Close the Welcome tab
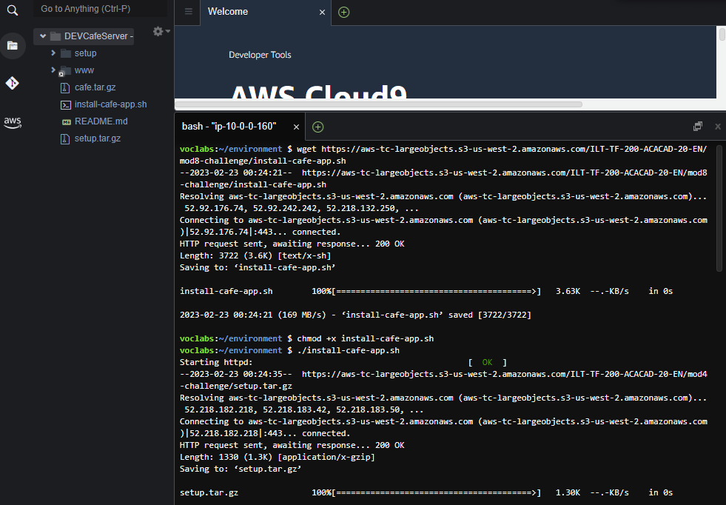This screenshot has width=726, height=505. click(322, 13)
